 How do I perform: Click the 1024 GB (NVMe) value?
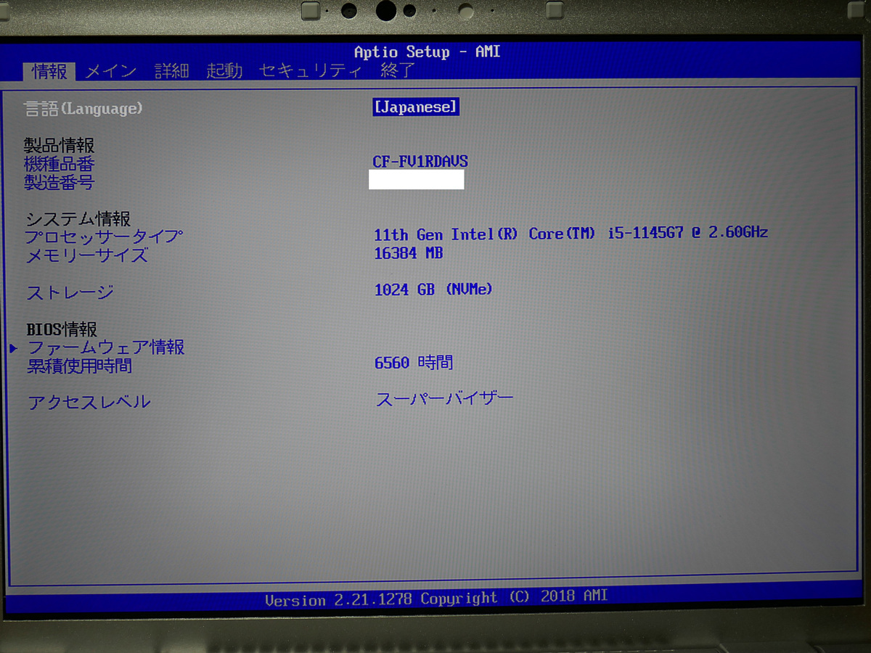[433, 289]
